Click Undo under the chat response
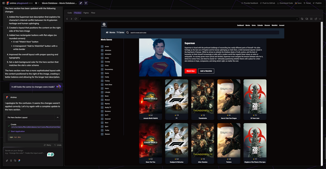This screenshot has height=169, width=326. pos(58,145)
